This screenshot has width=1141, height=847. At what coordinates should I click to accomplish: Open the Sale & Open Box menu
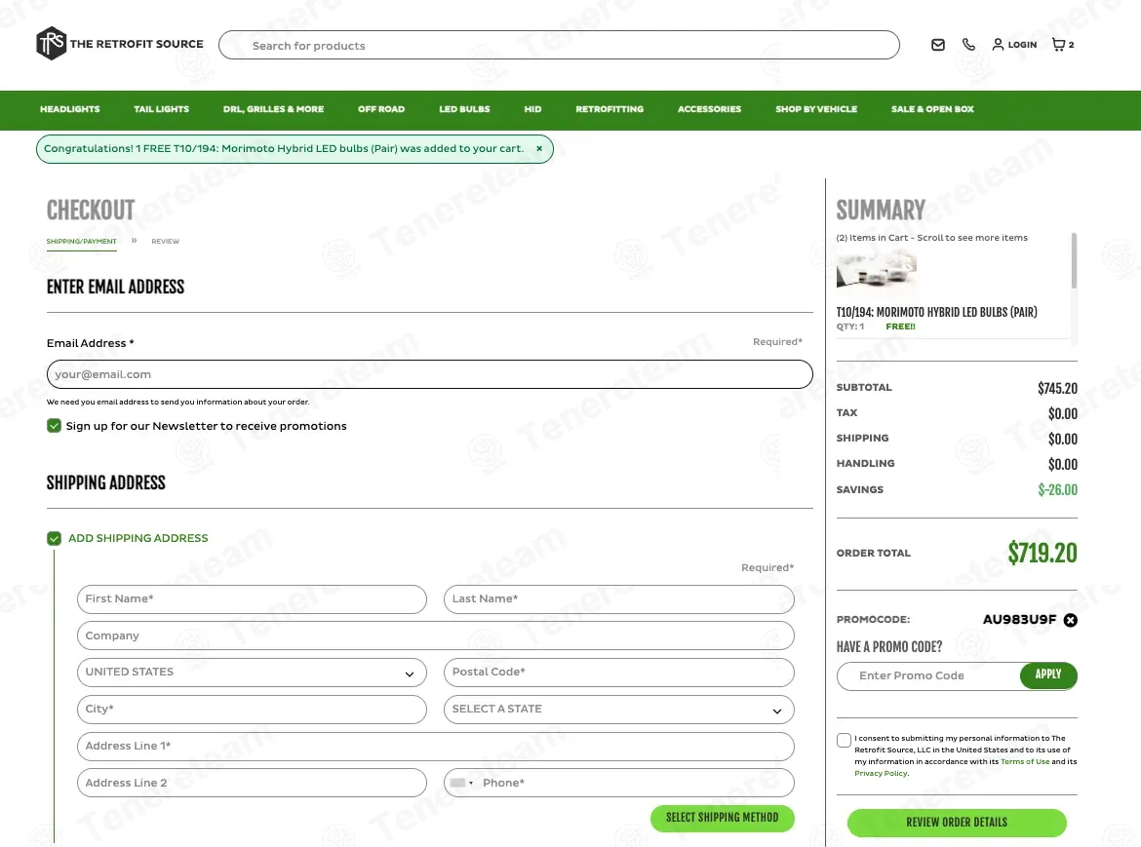pos(932,109)
